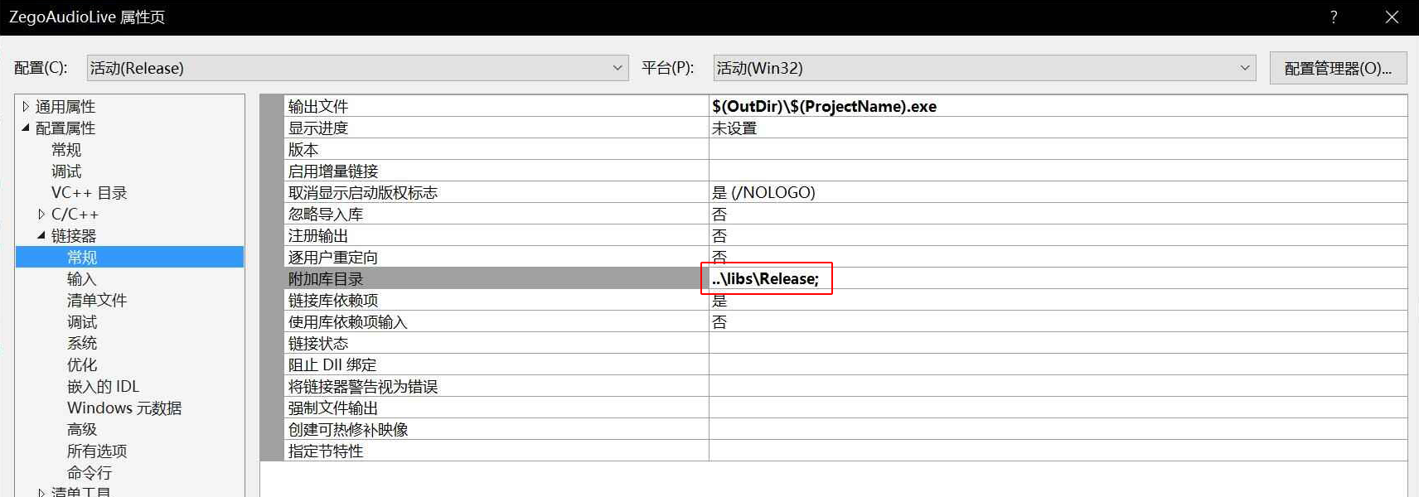The height and width of the screenshot is (497, 1419).
Task: Select highlighted 常规 under 链接器
Action: click(x=129, y=258)
